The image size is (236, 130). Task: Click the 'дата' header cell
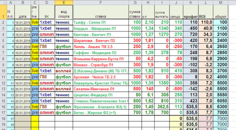click(23, 16)
